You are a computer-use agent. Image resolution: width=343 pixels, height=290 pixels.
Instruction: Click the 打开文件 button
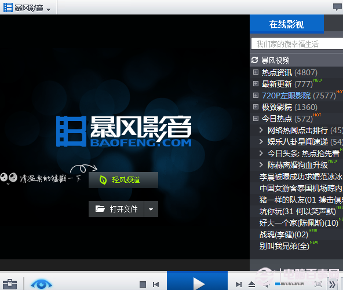tap(116, 209)
